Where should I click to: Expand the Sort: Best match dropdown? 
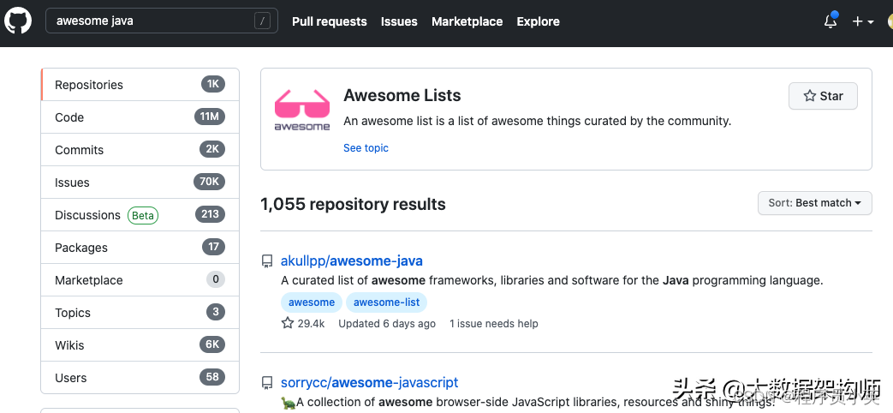click(814, 203)
